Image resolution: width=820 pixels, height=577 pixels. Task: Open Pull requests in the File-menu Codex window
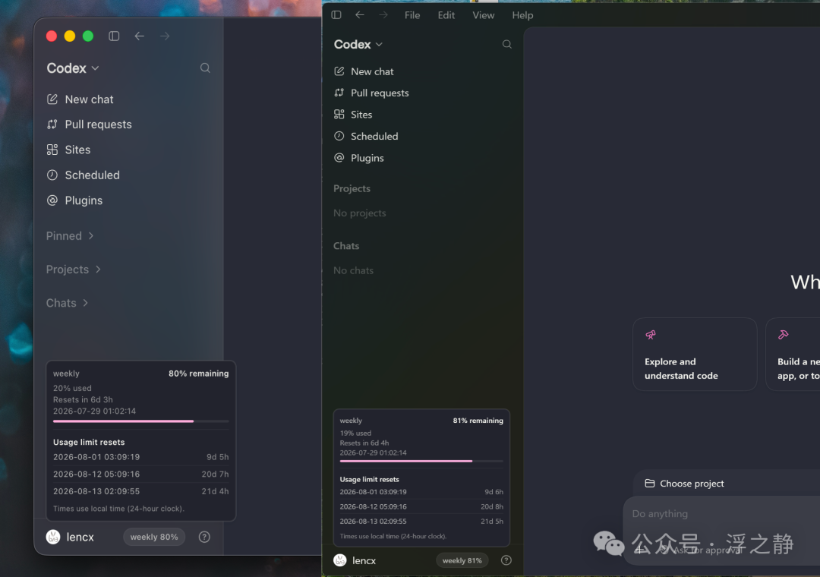pos(371,93)
